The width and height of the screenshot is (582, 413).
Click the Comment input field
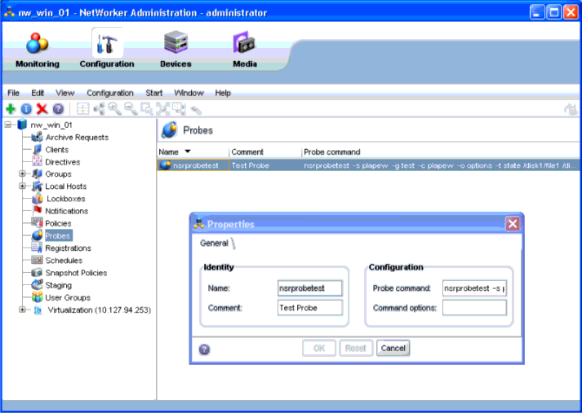pos(310,307)
